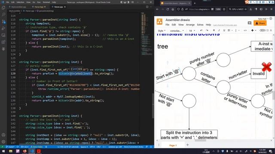Select Page-1 tab in draw.io

173,145
